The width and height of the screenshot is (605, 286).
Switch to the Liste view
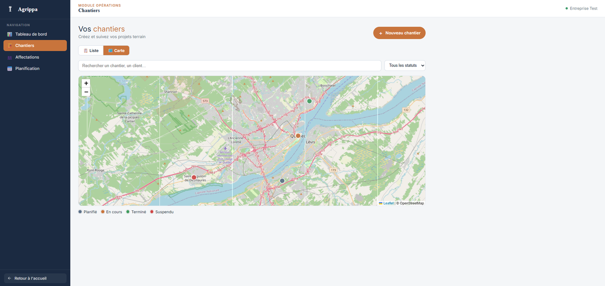91,50
